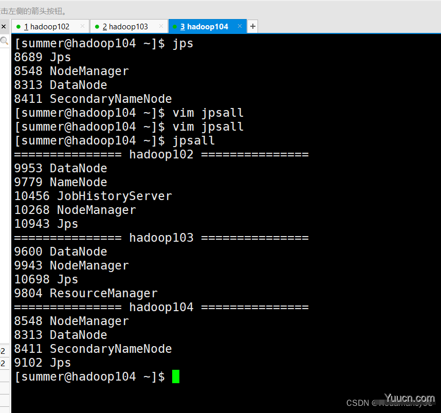Click the '9804 ResourceManager' line

pyautogui.click(x=86, y=293)
